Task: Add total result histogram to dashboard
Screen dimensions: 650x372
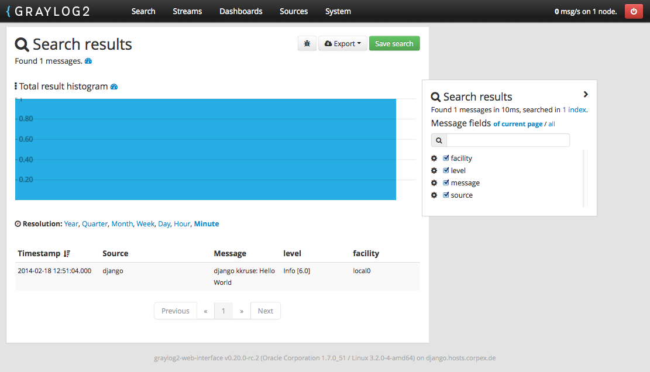Action: coord(114,87)
